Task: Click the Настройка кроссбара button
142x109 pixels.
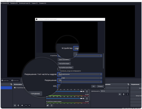Action: click(x=65, y=67)
